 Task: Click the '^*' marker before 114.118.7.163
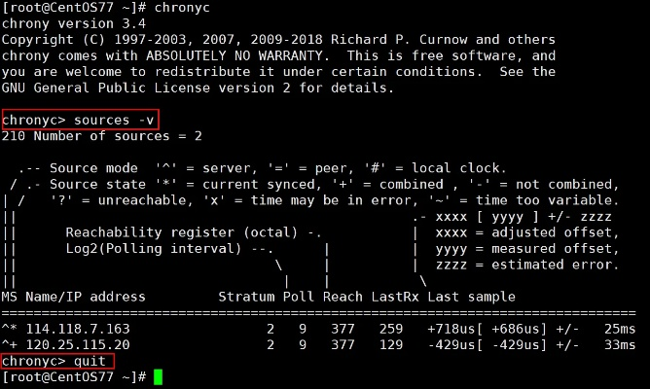click(10, 329)
